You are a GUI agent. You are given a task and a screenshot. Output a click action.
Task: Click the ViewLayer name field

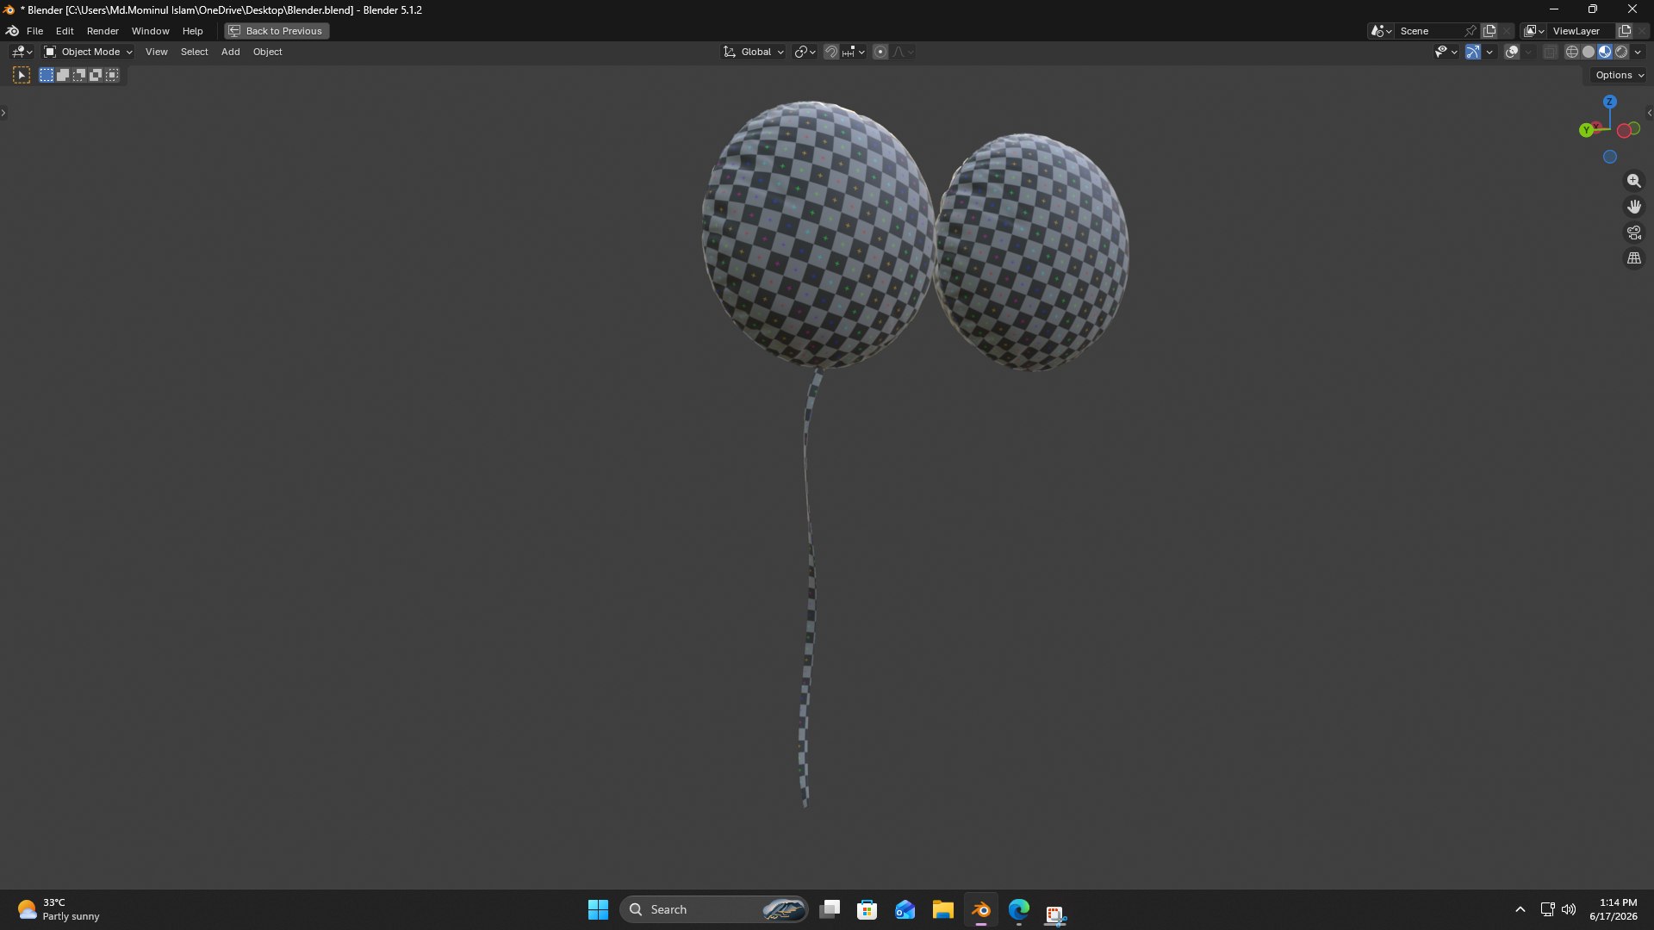[1582, 31]
